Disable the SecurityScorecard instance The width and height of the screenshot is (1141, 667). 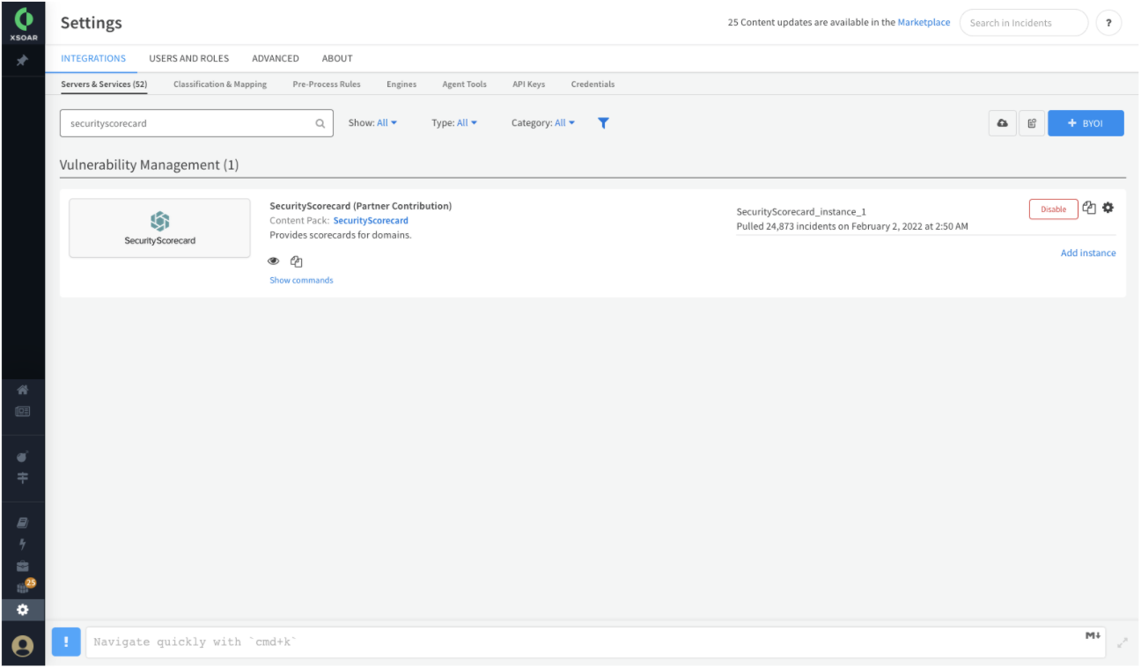tap(1054, 209)
